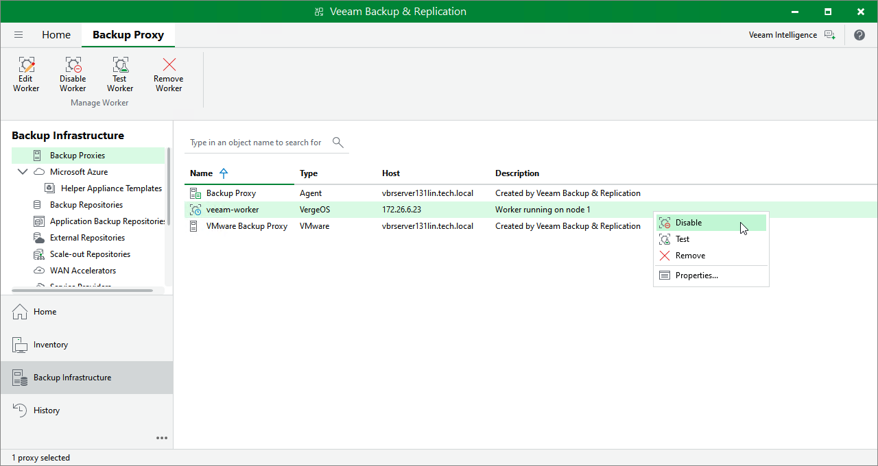This screenshot has height=466, width=878.
Task: Go to Inventory navigation view
Action: [86, 345]
